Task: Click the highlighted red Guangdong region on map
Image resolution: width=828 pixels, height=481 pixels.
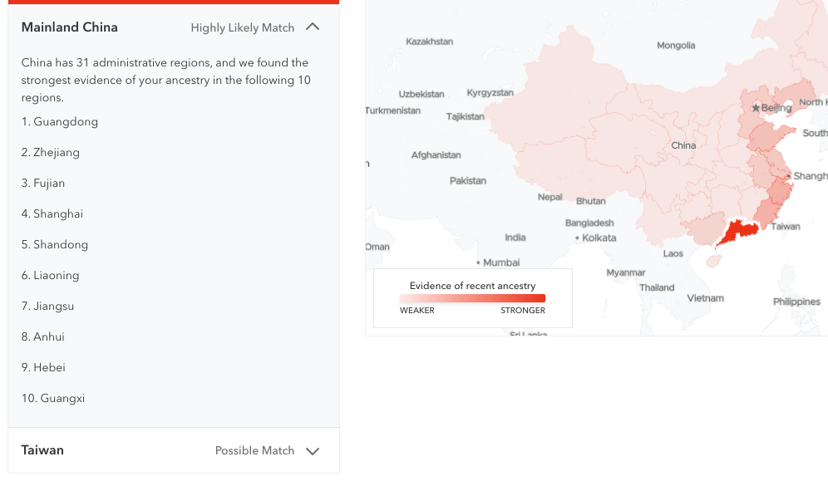Action: pos(738,232)
